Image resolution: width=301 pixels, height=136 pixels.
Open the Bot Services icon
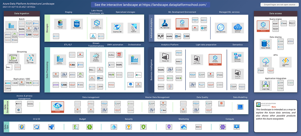click(221, 28)
